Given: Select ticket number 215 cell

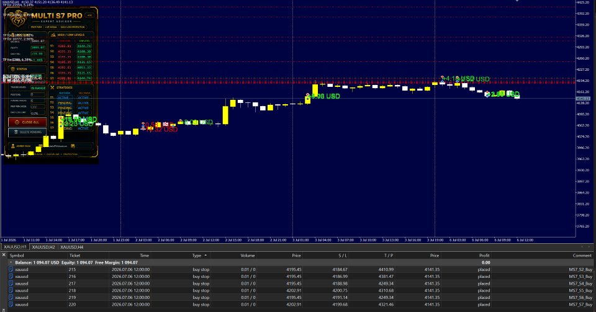Looking at the screenshot, I should coord(72,269).
